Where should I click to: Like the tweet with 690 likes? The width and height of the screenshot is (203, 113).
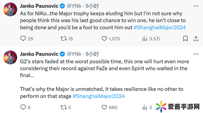click(104, 107)
